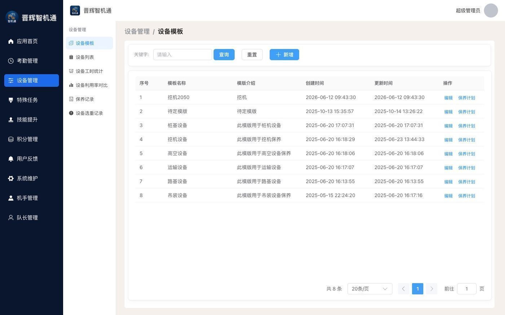Click the 共 8 条 total count text
Screen dimensions: 505x315
tap(334, 289)
